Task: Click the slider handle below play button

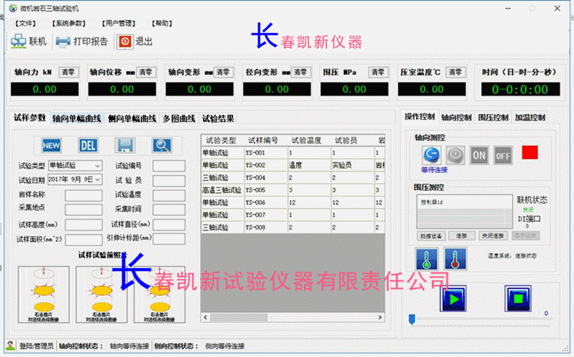Action: [412, 319]
